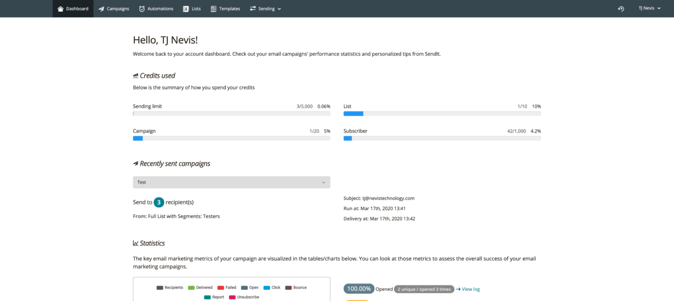Click the Templates icon in navbar
Image resolution: width=674 pixels, height=301 pixels.
point(213,9)
